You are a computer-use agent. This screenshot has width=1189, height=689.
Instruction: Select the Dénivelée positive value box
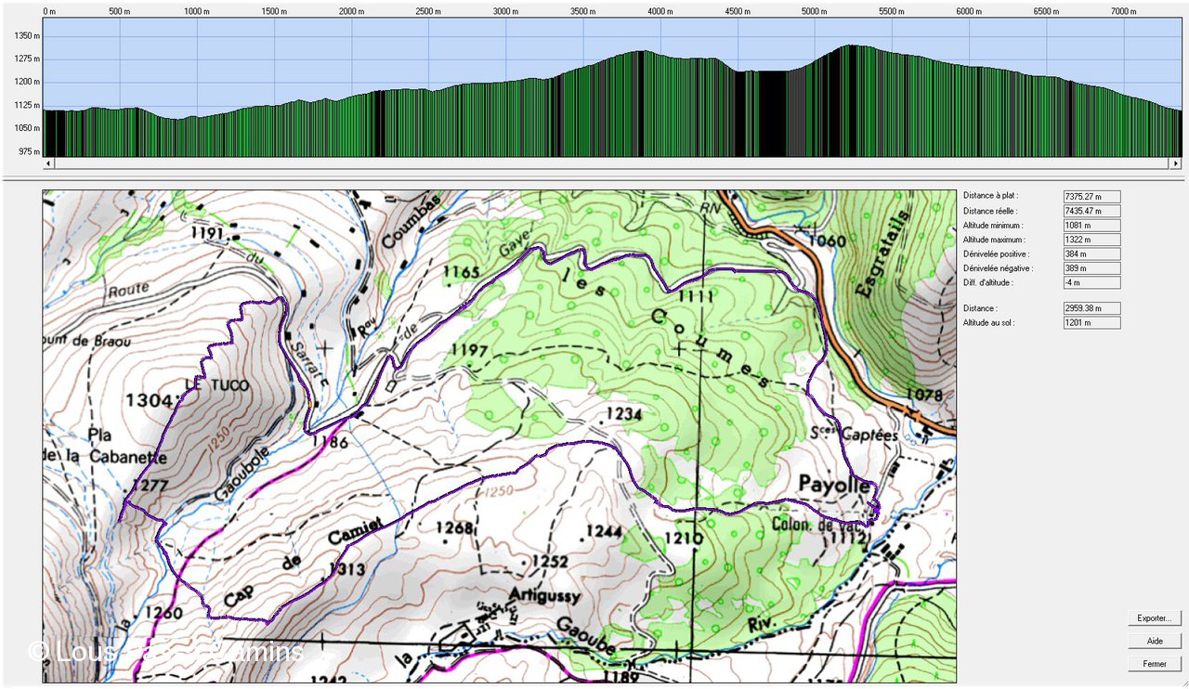click(x=1091, y=253)
